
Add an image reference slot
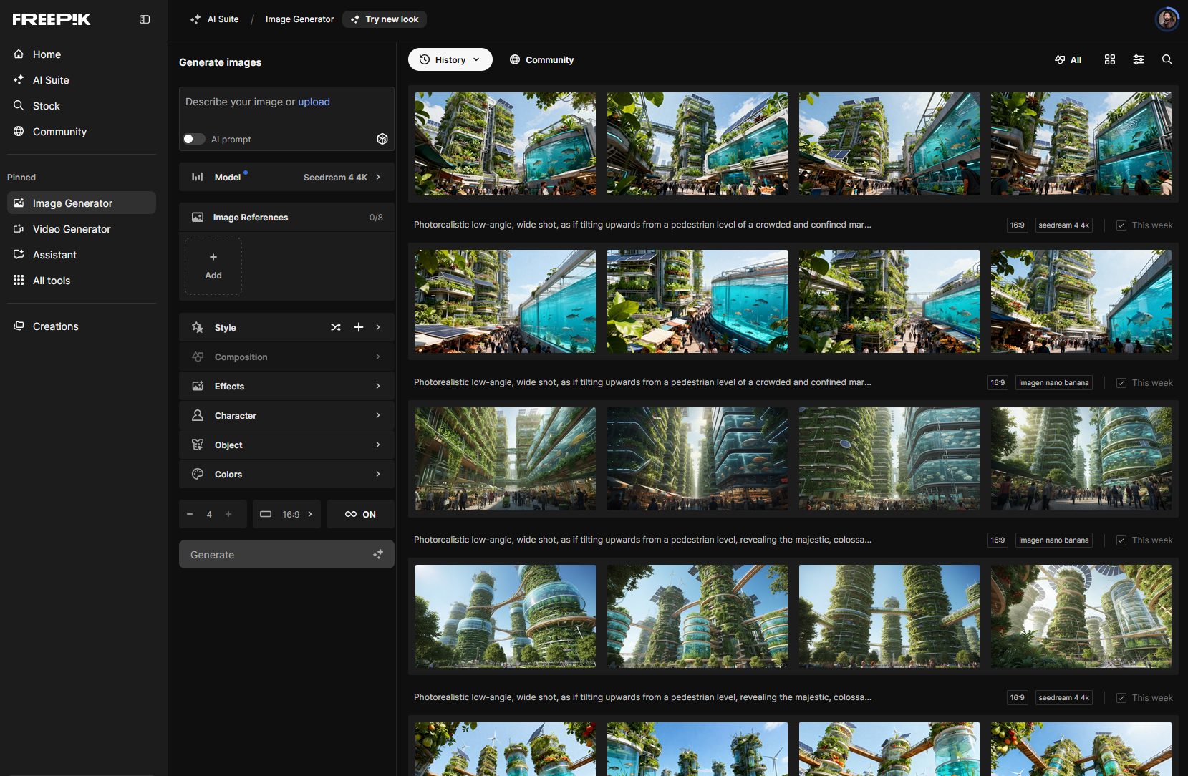click(x=213, y=266)
